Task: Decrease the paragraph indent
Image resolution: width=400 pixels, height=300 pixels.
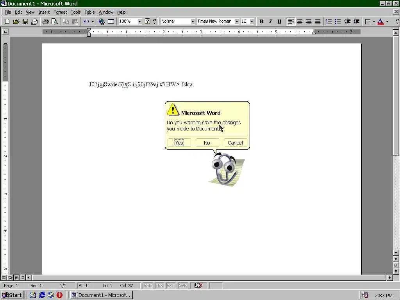Action: point(347,21)
